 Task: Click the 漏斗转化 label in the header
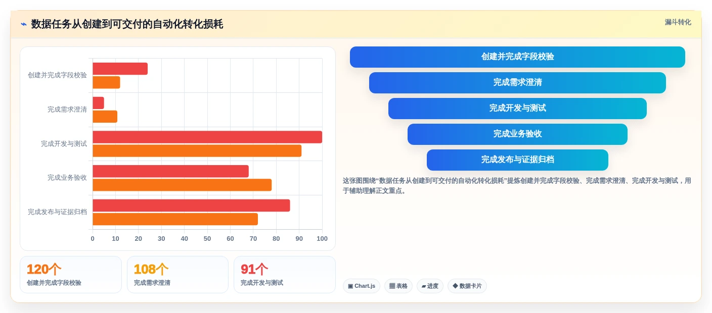click(678, 22)
